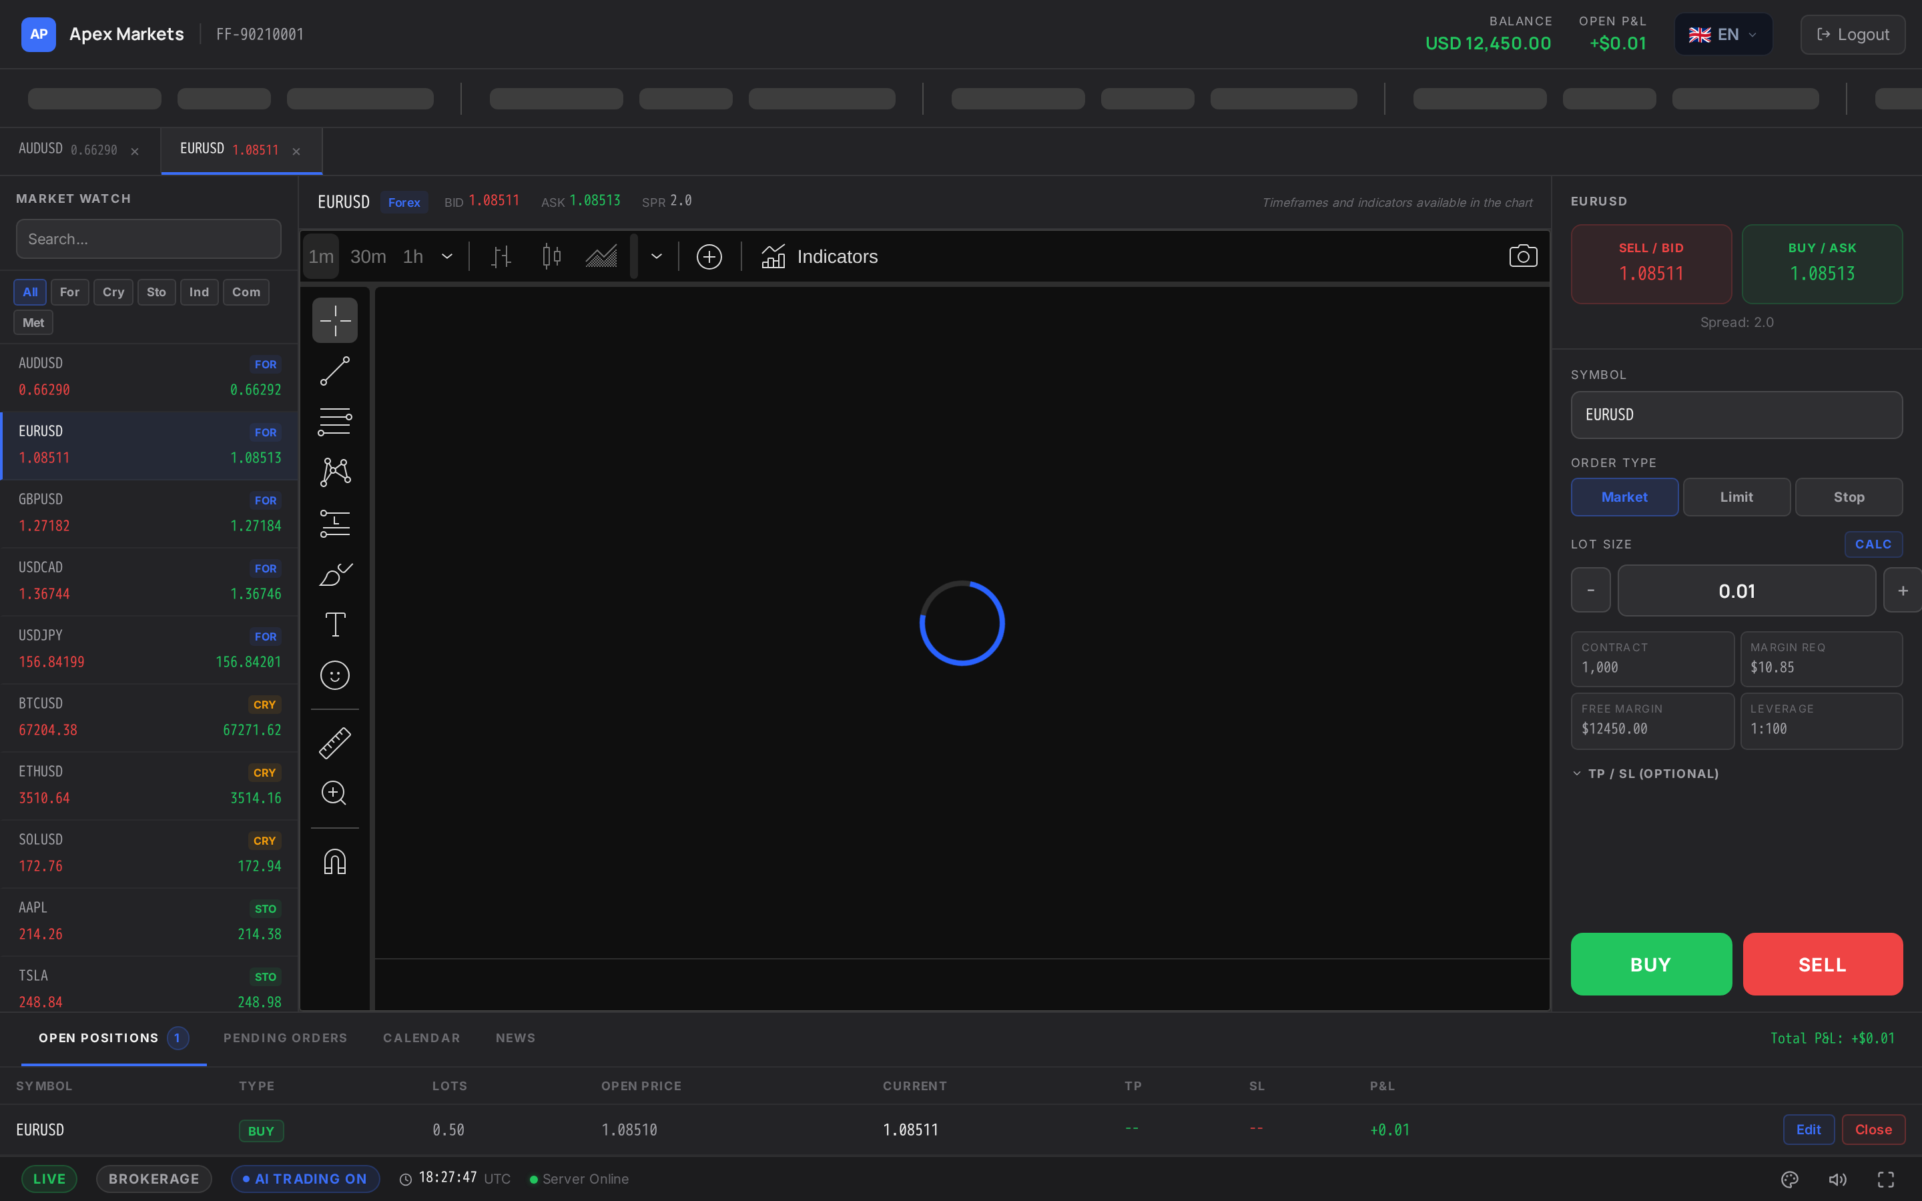Toggle the AI Trading On pill
The image size is (1922, 1201).
[305, 1179]
